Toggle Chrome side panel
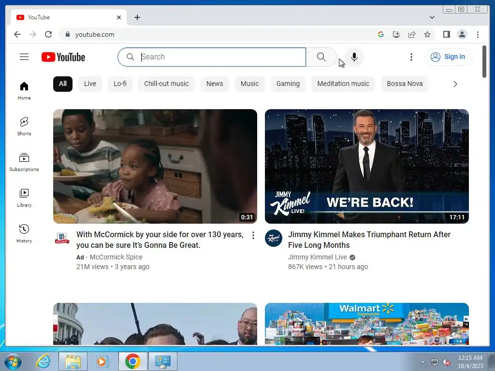Viewport: 495px width, 371px height. (446, 34)
